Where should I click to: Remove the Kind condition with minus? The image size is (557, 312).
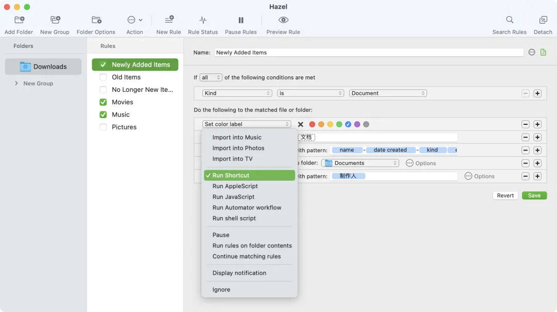(x=526, y=93)
